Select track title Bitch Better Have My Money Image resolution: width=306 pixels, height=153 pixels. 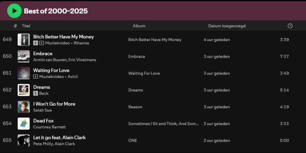[63, 37]
